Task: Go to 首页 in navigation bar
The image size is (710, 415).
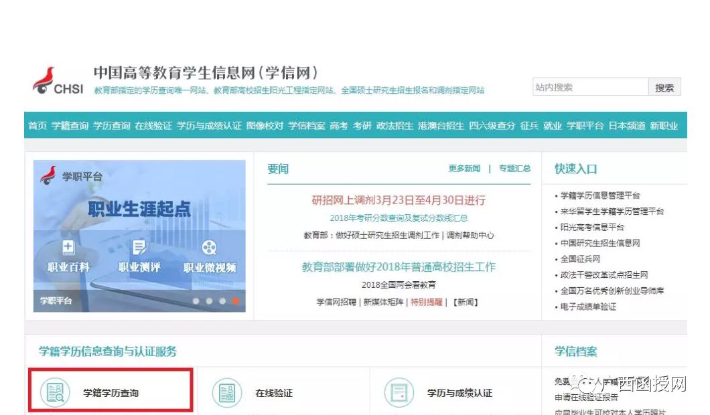Action: click(x=38, y=125)
